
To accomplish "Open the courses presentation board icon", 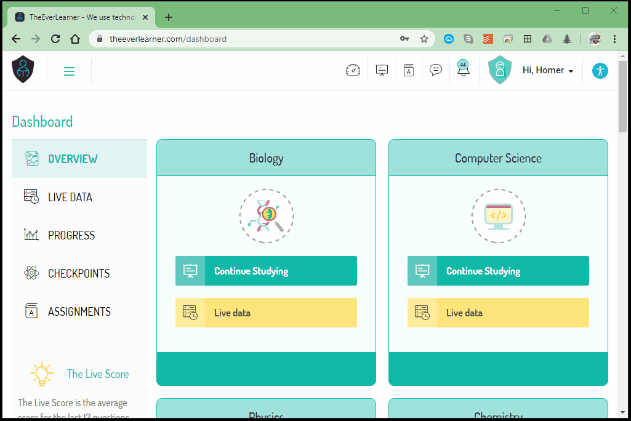I will pos(382,70).
